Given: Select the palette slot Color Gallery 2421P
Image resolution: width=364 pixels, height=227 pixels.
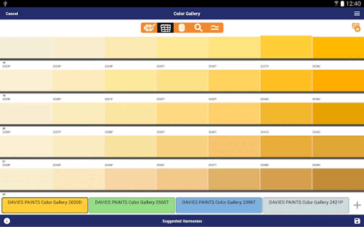Looking at the screenshot, I should (x=306, y=205).
